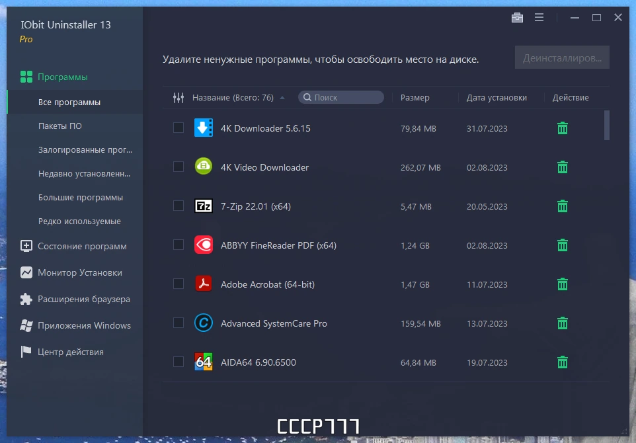Click the green Программы grid icon
This screenshot has width=636, height=443.
[26, 77]
